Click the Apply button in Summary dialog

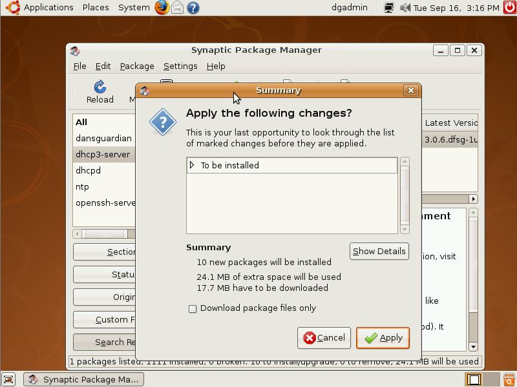point(383,337)
